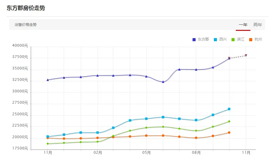The height and width of the screenshot is (162, 269).
Task: Click the last cyan 西兴 square marker
Action: coord(229,109)
